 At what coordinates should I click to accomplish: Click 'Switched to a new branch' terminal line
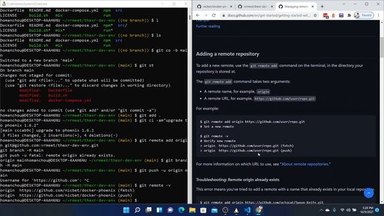pyautogui.click(x=37, y=60)
